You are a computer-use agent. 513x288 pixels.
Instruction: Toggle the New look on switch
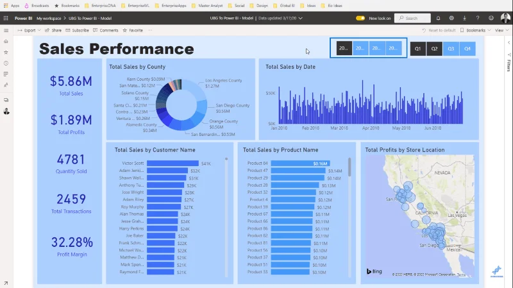tap(360, 19)
